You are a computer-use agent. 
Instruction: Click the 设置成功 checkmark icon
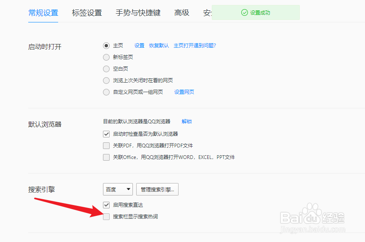(245, 12)
